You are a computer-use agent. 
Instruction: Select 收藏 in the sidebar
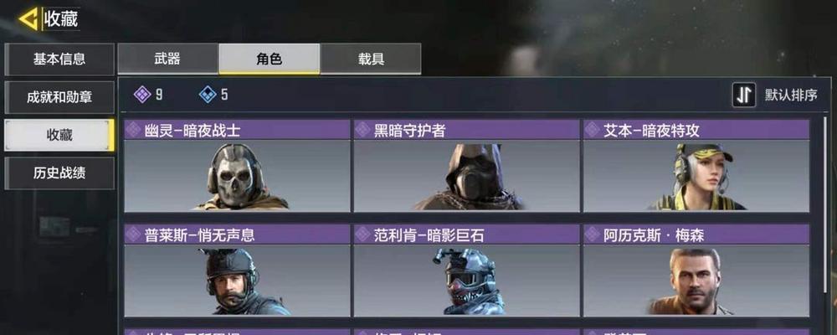[x=59, y=135]
